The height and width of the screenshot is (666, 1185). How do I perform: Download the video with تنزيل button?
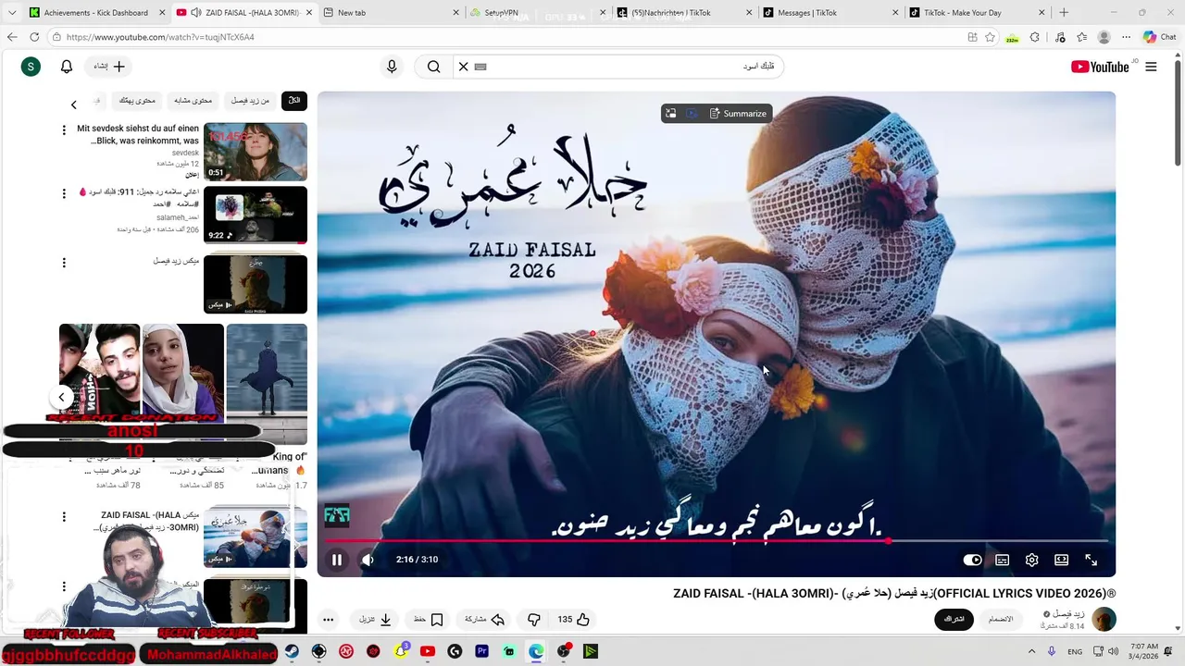375,620
